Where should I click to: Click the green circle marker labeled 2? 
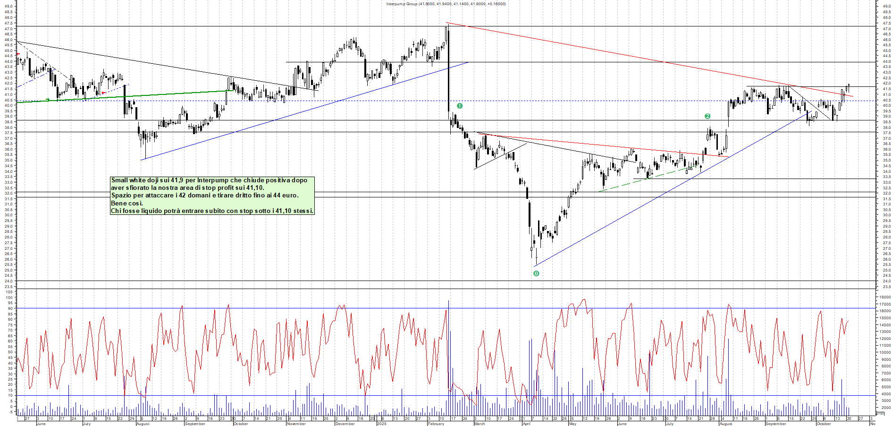point(707,116)
